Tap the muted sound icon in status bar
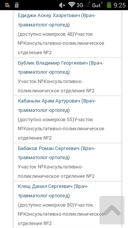Viewport: 128px width, 228px height. [x=62, y=5]
